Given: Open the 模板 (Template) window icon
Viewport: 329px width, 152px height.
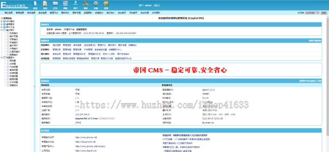Looking at the screenshot, I should [65, 3].
